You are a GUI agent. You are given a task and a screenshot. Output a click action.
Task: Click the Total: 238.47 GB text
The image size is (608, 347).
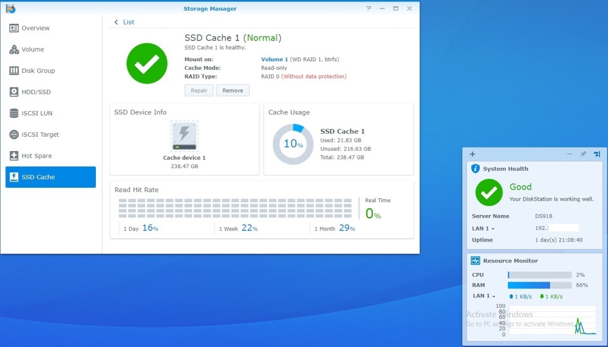coord(342,158)
